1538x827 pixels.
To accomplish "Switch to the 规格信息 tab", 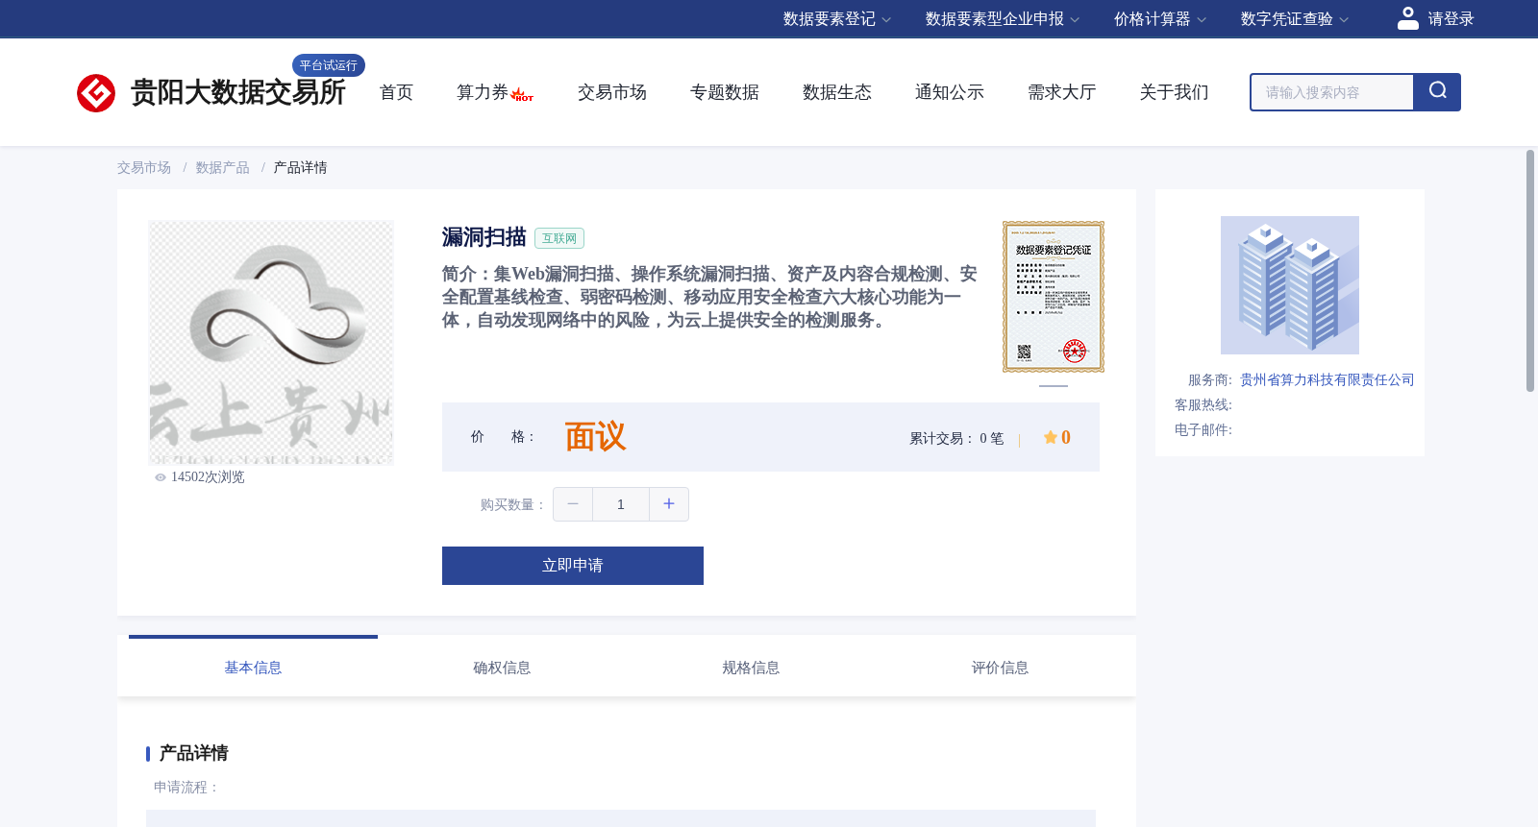I will click(751, 668).
